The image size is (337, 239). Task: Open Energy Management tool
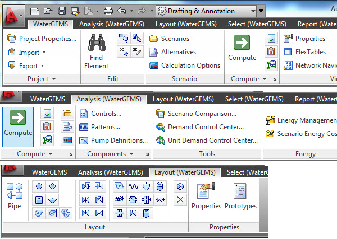301,120
